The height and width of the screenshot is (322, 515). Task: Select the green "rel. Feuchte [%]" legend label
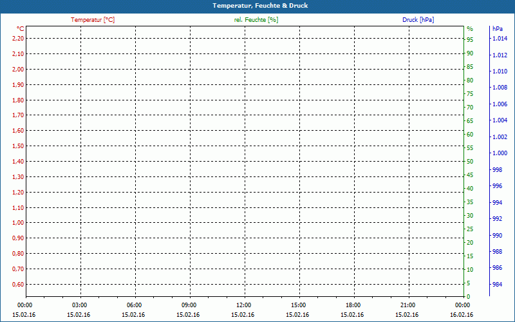click(256, 20)
